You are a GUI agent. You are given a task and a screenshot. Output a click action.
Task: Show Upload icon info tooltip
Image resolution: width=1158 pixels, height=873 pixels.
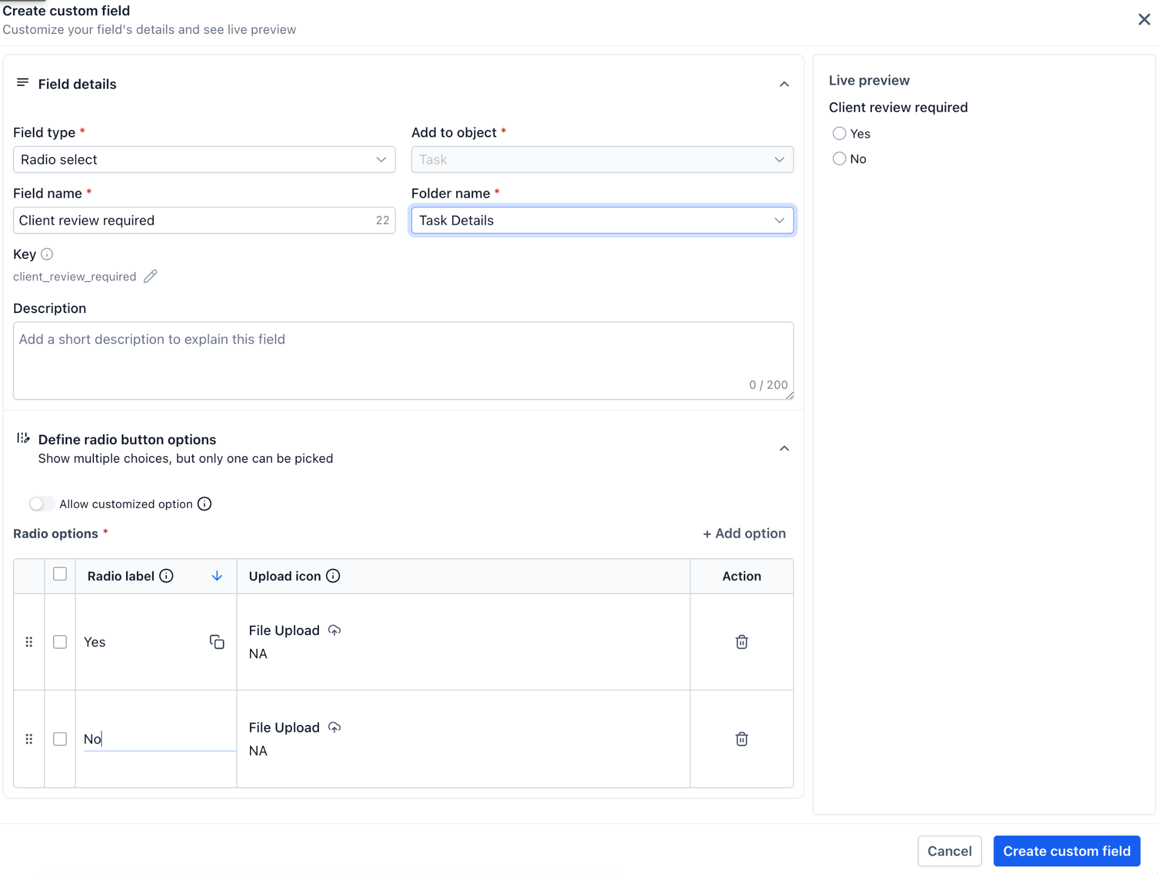[x=334, y=576]
